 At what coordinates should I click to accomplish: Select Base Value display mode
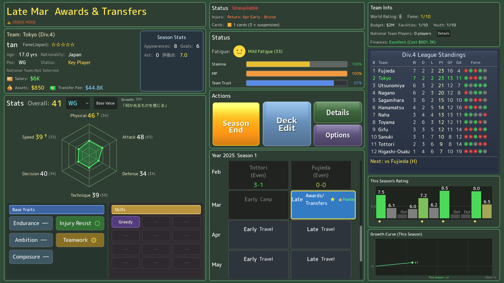click(x=105, y=103)
